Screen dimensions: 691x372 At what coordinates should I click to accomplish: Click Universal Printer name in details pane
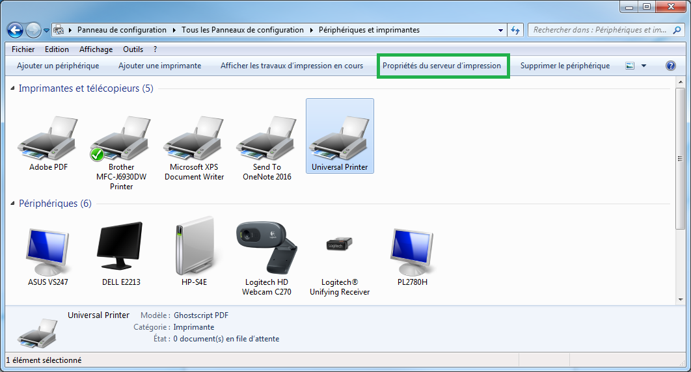(x=98, y=315)
